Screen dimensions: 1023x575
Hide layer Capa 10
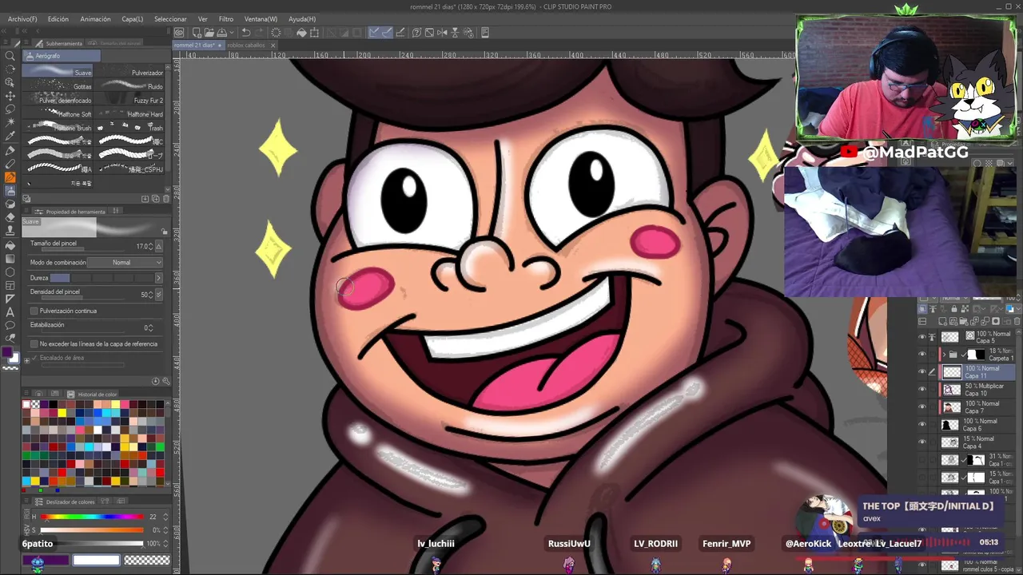[x=921, y=390]
